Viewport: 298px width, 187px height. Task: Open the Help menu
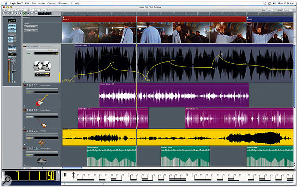tap(77, 3)
